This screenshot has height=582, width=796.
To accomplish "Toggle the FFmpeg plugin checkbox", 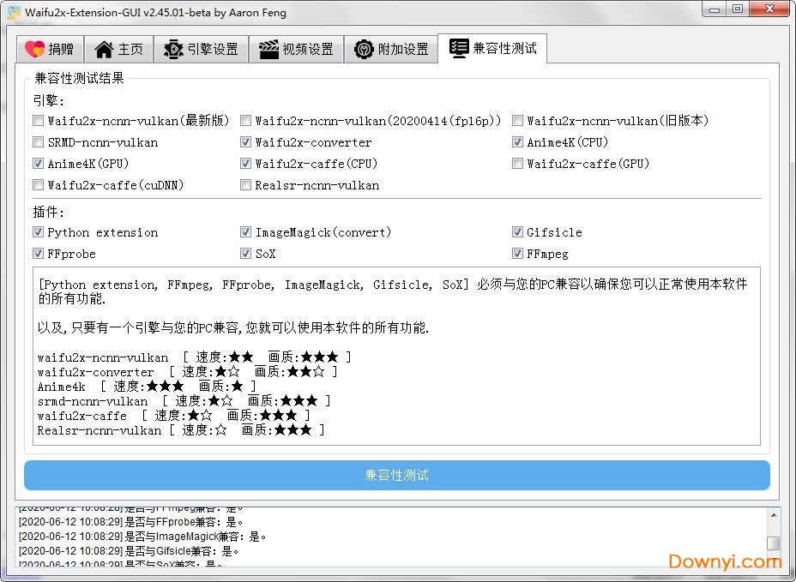I will coord(517,253).
